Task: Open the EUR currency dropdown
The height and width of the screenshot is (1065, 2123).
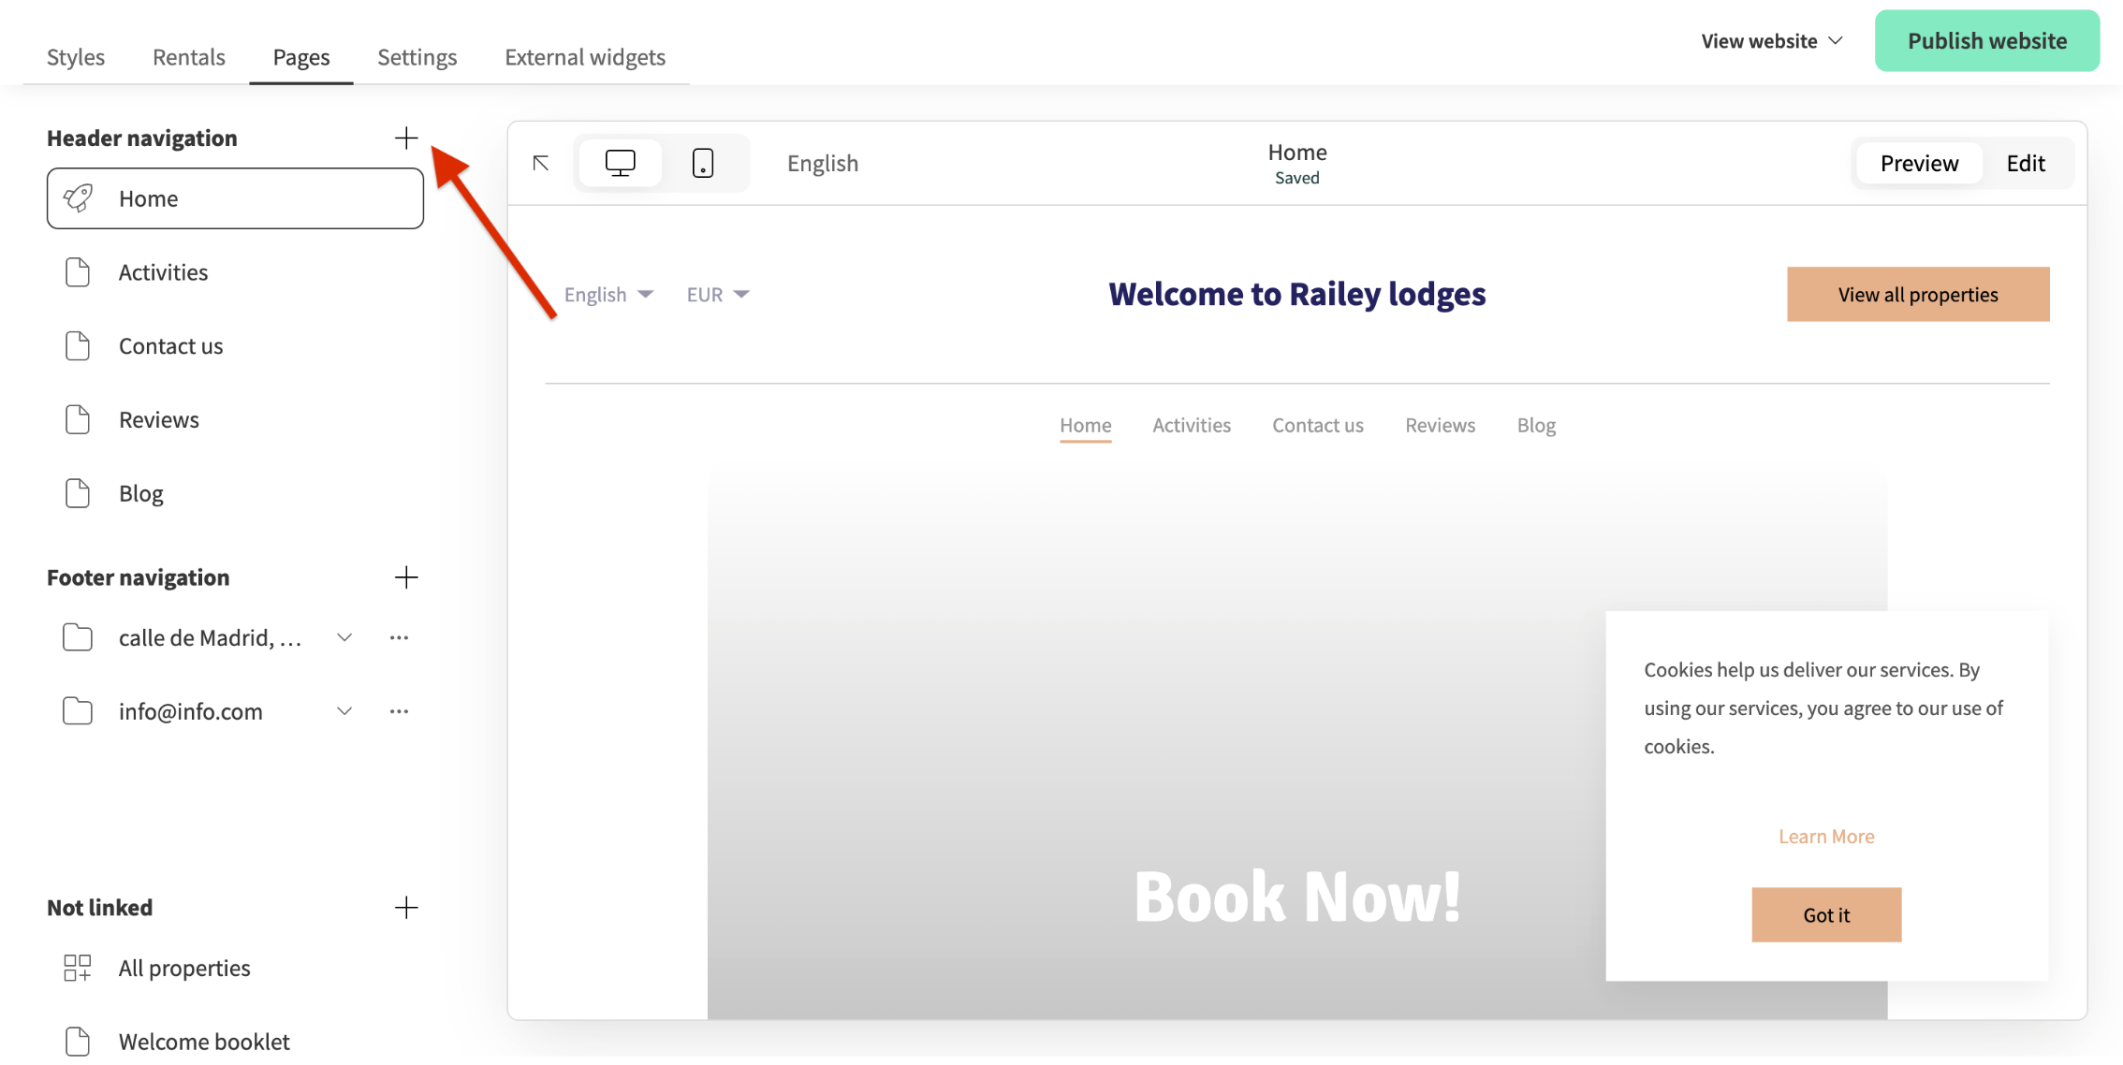Action: (x=717, y=294)
